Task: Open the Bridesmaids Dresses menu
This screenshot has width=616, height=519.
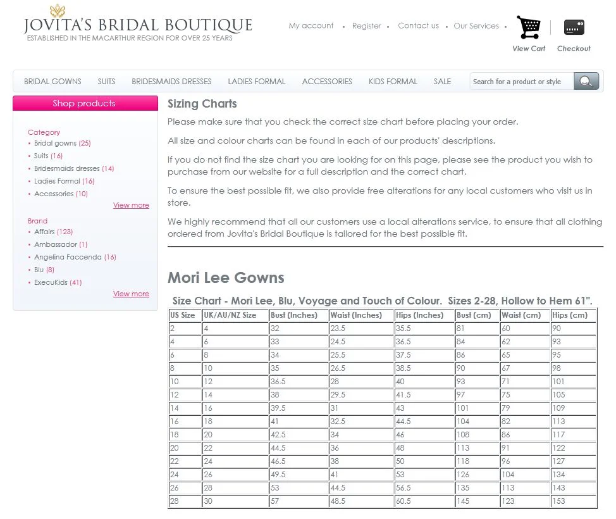Action: point(171,82)
